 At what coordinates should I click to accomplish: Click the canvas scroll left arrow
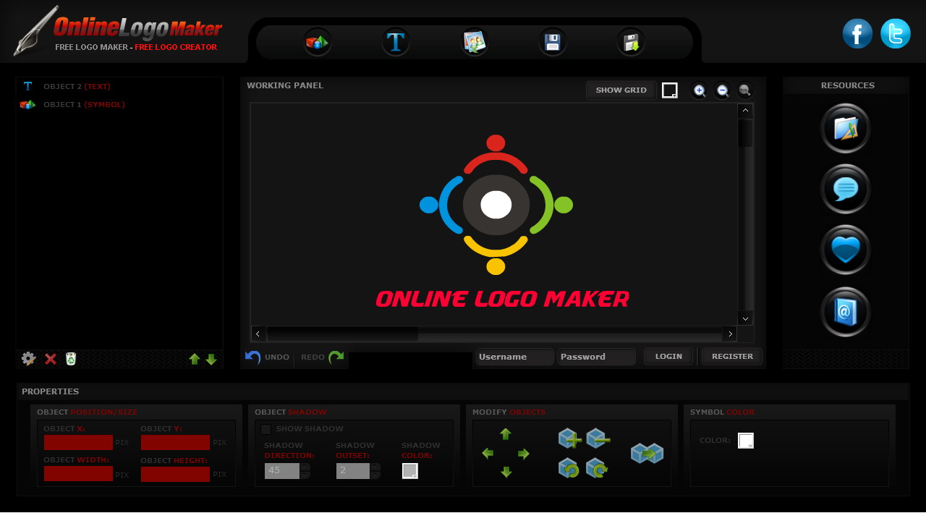click(258, 334)
